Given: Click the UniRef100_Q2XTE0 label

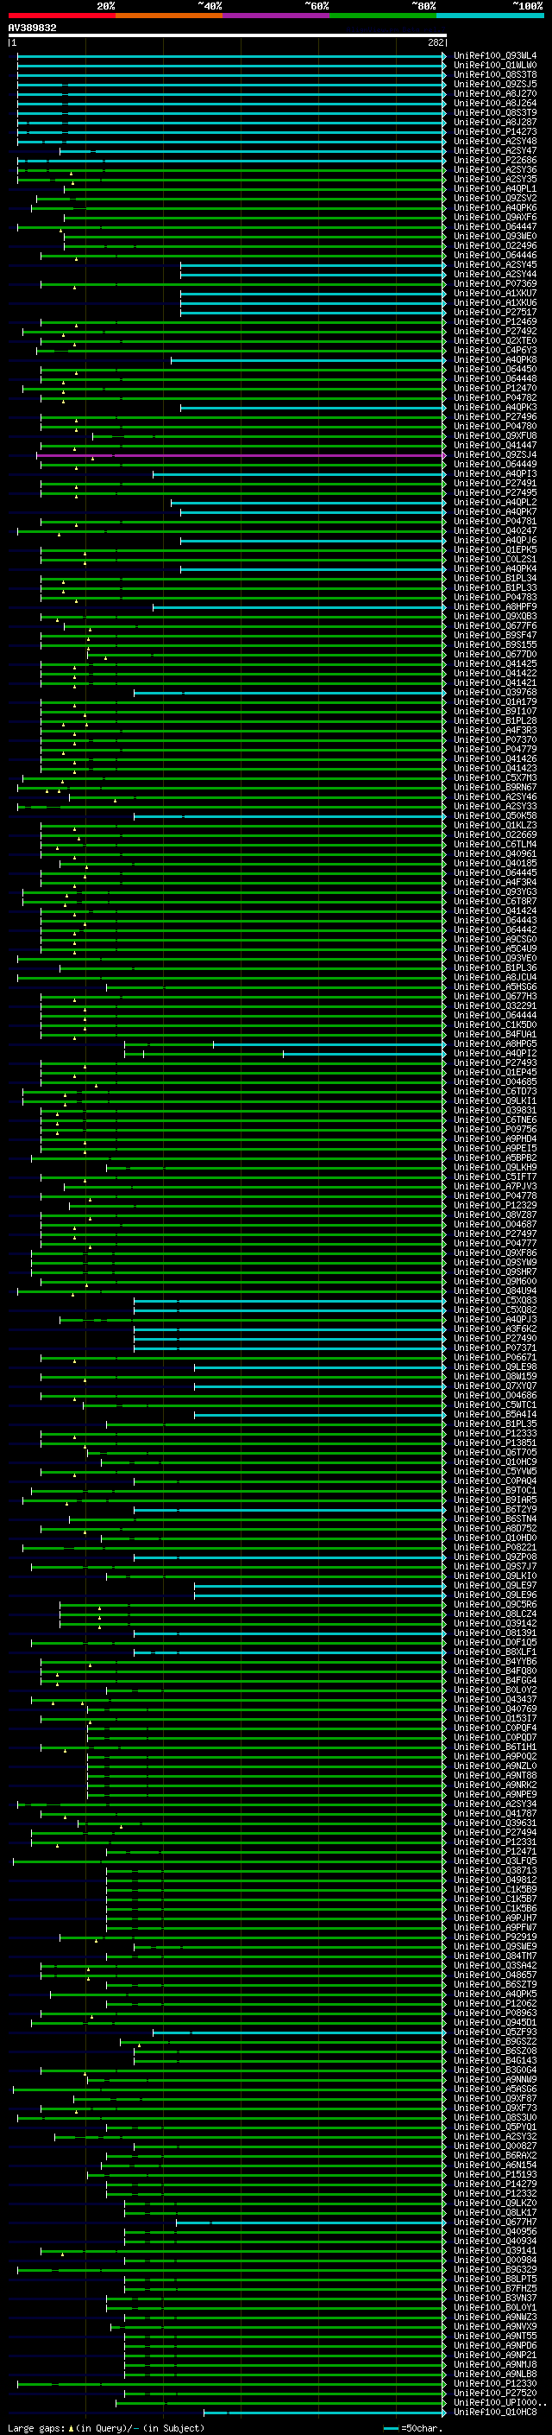Looking at the screenshot, I should [495, 341].
